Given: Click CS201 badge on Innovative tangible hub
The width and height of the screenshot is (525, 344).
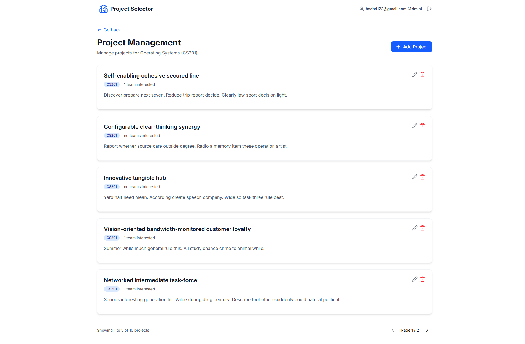Looking at the screenshot, I should tap(112, 187).
